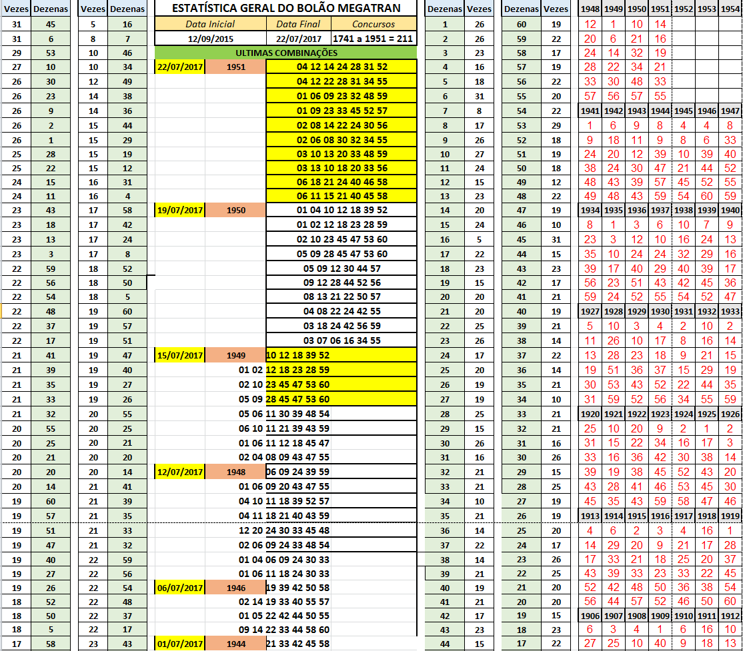This screenshot has height=651, width=743.
Task: Select combination 09 12 28 44 52 56
Action: tap(342, 283)
